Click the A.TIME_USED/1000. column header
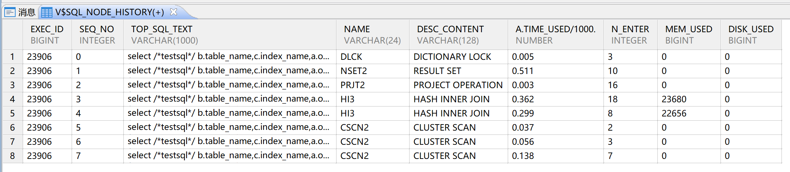This screenshot has height=172, width=790. pyautogui.click(x=556, y=35)
